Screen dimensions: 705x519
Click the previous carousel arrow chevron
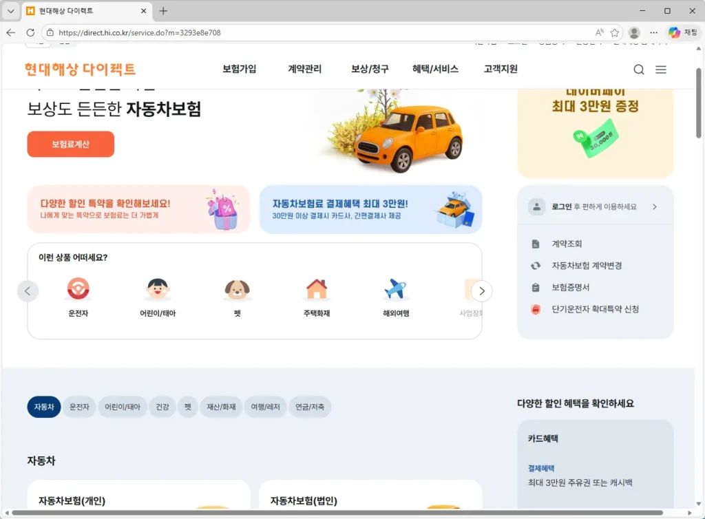pos(28,291)
